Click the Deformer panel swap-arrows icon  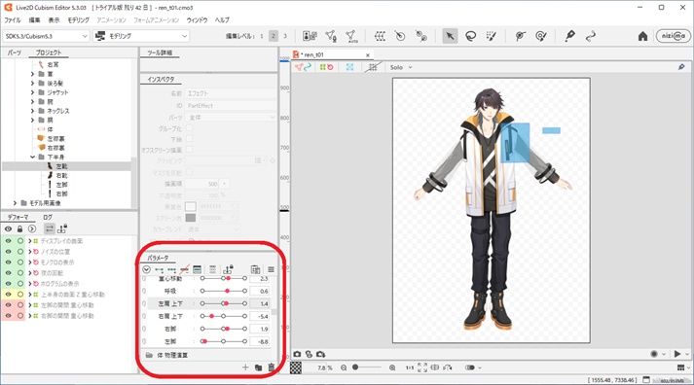[x=49, y=228]
